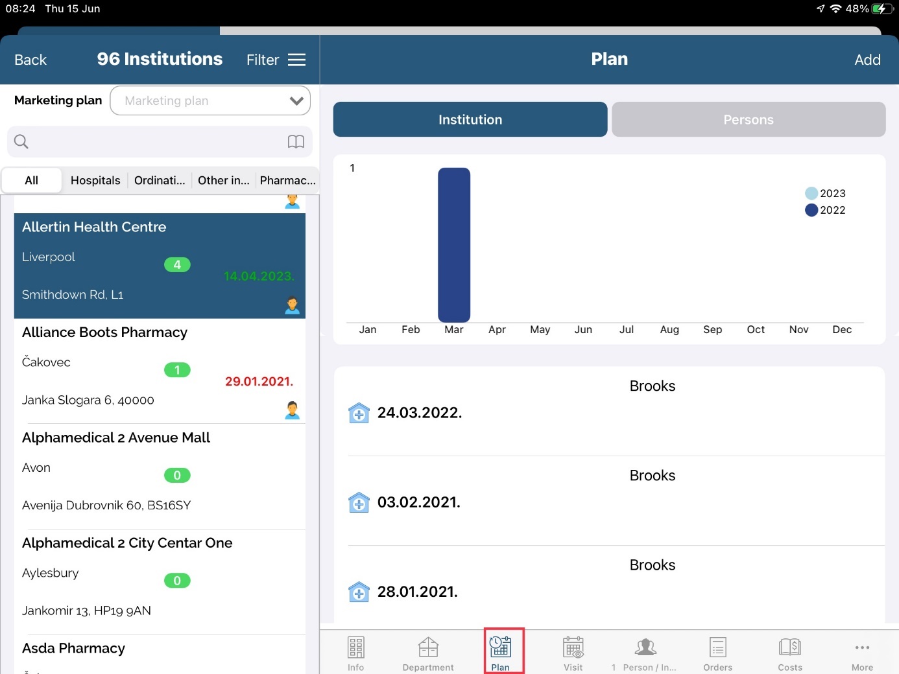The width and height of the screenshot is (899, 674).
Task: Switch to the Pharmacies tab
Action: coord(287,180)
